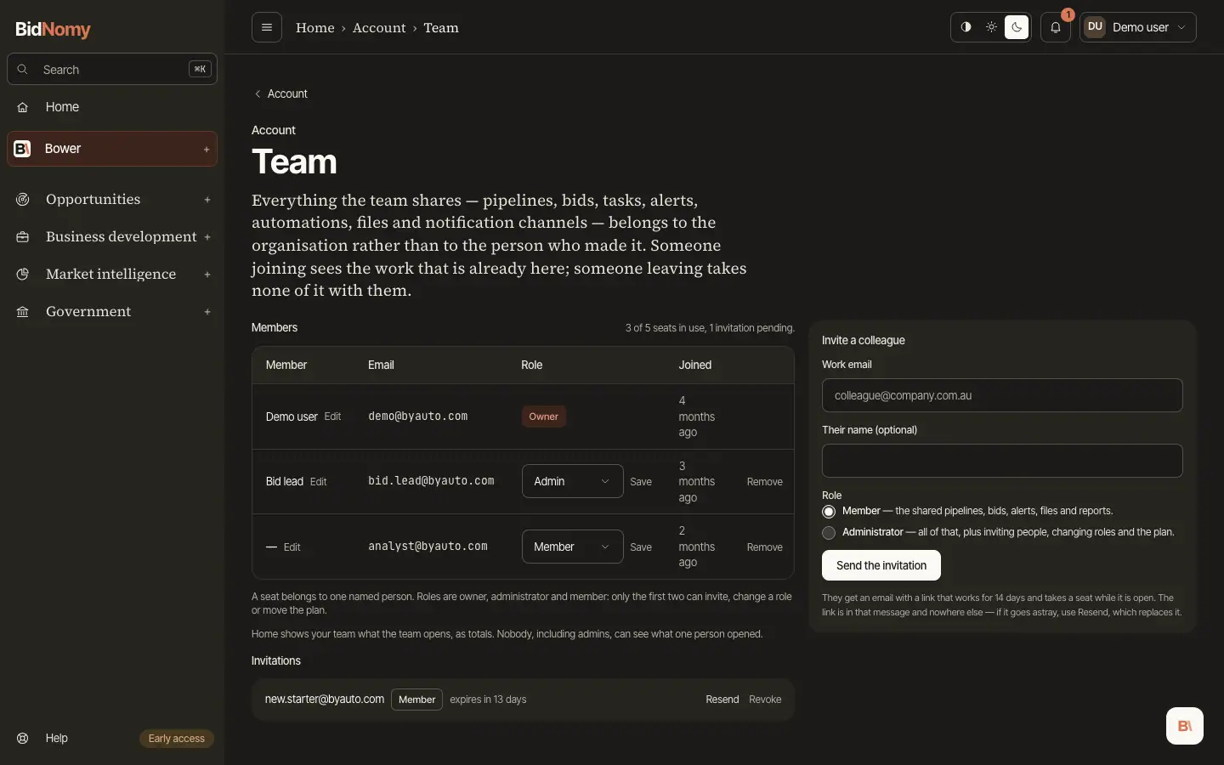Open Help in the sidebar
1224x765 pixels.
click(x=56, y=738)
